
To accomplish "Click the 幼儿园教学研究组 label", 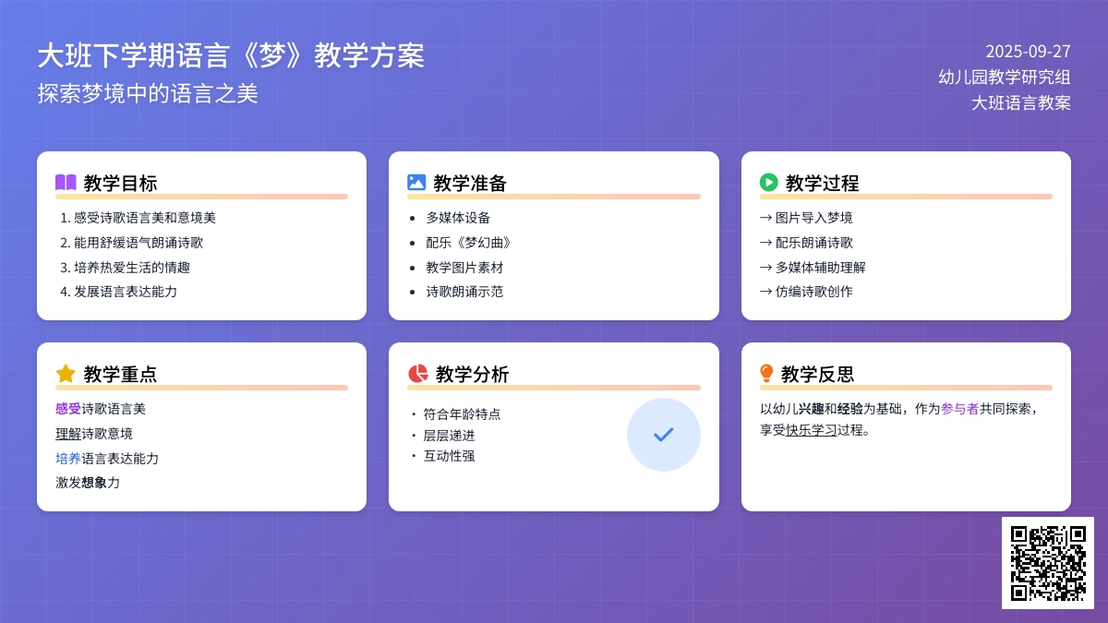I will (1005, 78).
